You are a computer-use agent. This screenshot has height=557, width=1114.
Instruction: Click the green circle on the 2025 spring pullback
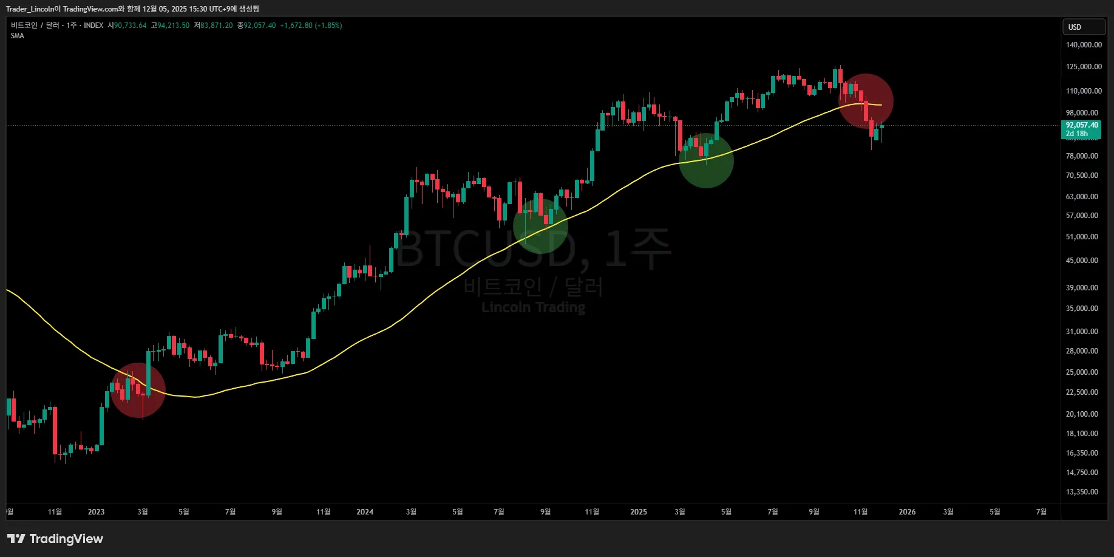pyautogui.click(x=706, y=161)
